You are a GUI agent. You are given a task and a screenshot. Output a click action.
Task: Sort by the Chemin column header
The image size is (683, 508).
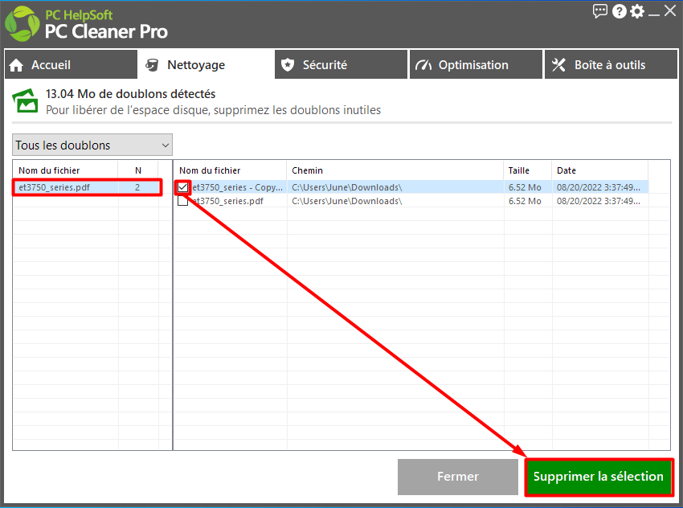[x=395, y=170]
